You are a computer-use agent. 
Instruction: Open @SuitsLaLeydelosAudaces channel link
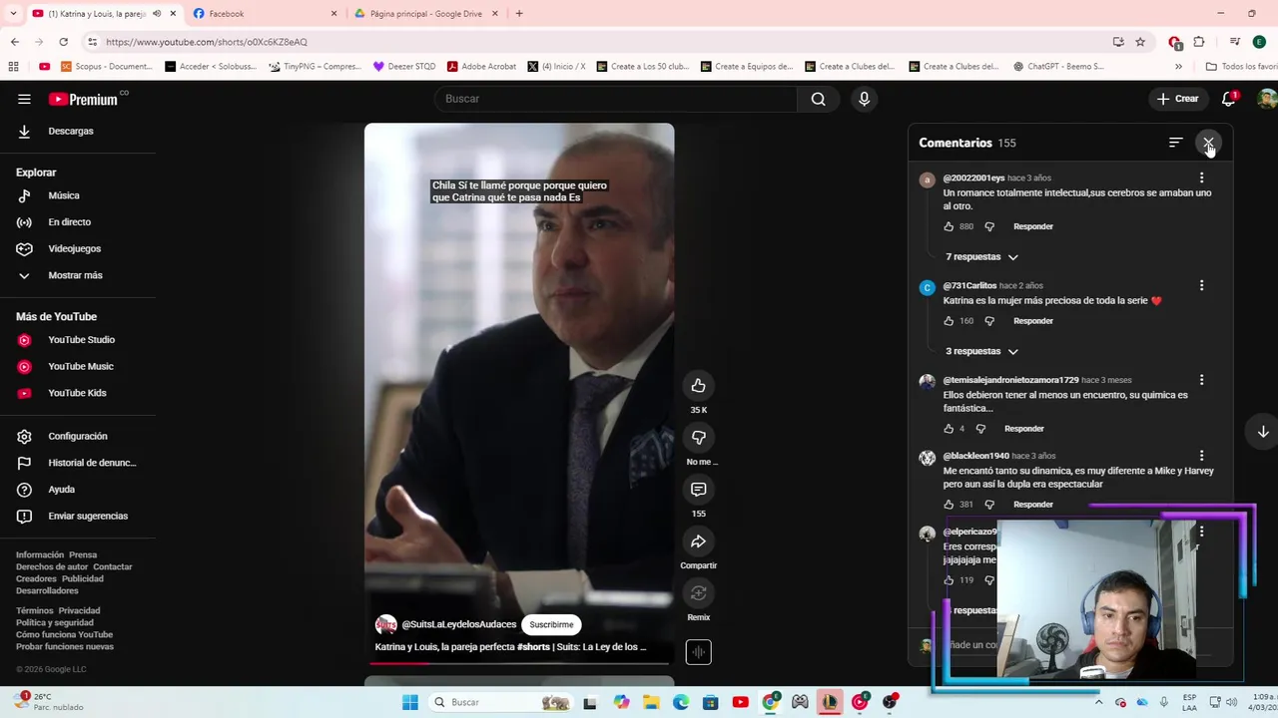pyautogui.click(x=459, y=625)
